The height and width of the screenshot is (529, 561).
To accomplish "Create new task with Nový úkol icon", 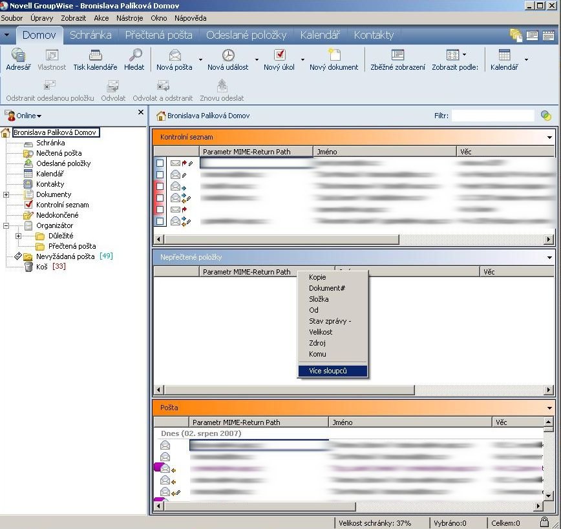I will point(279,55).
